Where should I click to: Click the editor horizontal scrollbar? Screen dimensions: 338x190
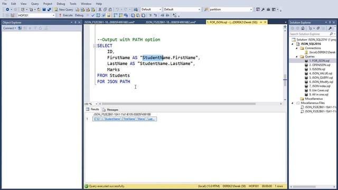[179, 104]
